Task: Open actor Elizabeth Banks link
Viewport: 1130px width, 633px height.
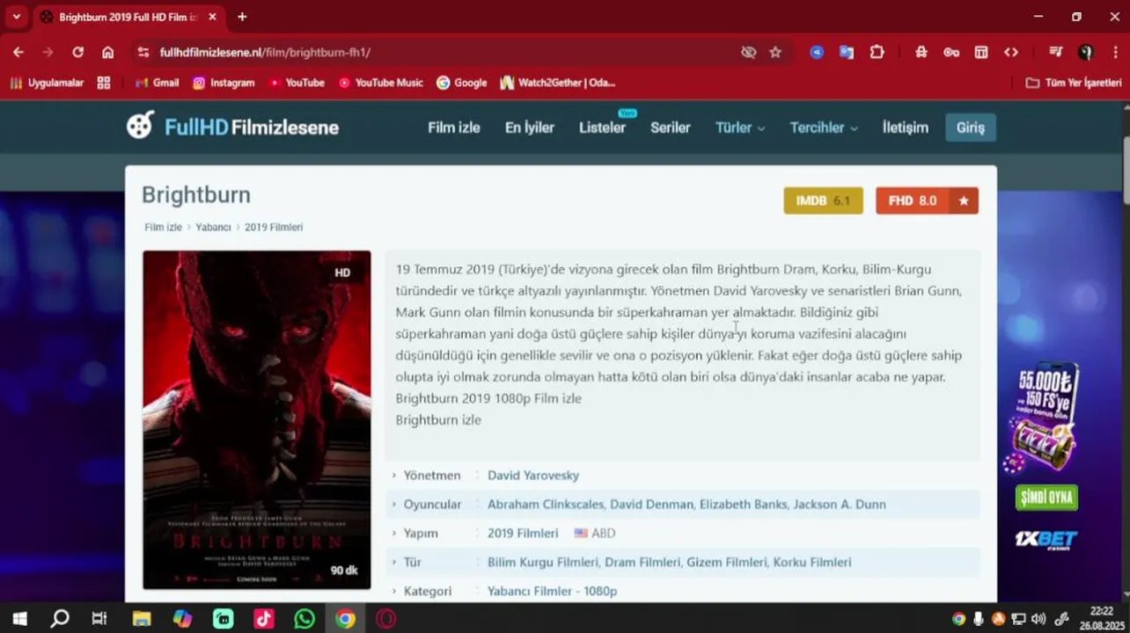Action: [x=744, y=504]
